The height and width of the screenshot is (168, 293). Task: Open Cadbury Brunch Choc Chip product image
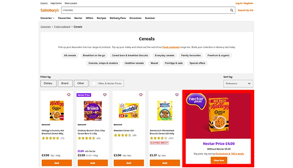pos(93,111)
